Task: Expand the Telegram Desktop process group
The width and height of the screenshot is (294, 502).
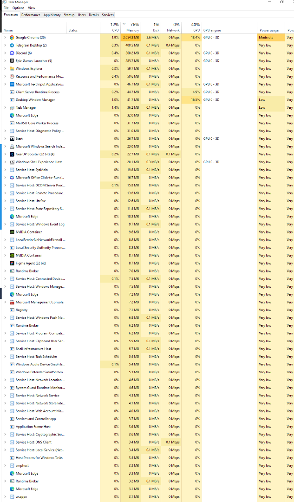Action: pos(5,45)
